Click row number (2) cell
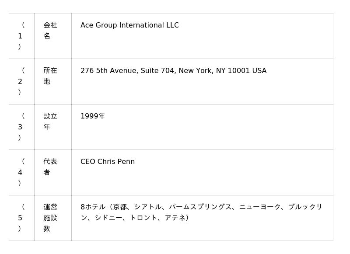Viewport: 350px width, 254px height. (x=20, y=81)
